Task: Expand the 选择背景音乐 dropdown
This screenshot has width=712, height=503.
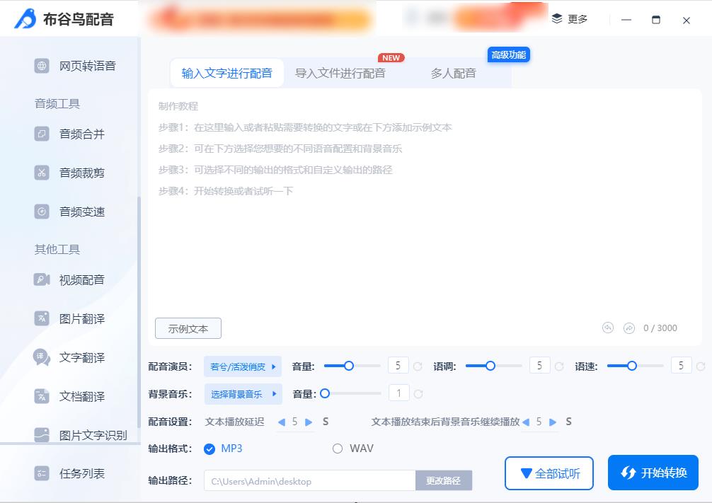Action: pos(243,394)
